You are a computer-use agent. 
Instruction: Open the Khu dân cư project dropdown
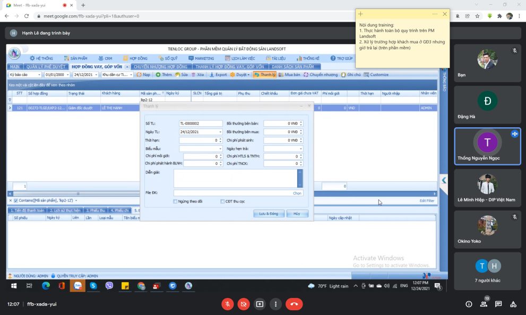pos(131,75)
